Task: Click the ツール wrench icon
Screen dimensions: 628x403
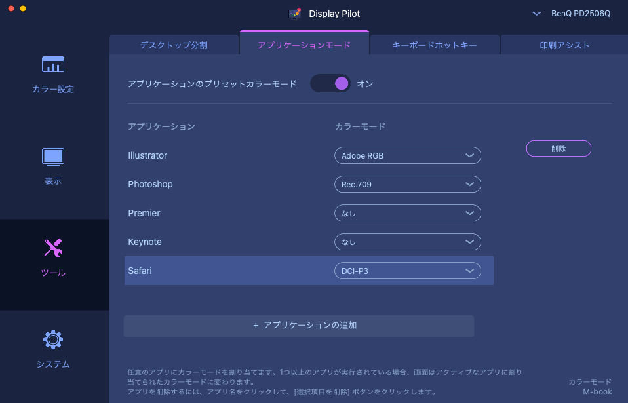Action: coord(53,248)
